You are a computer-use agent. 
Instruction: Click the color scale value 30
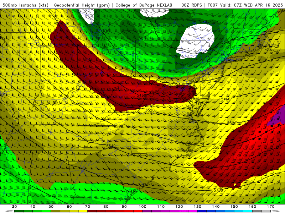click(14, 207)
